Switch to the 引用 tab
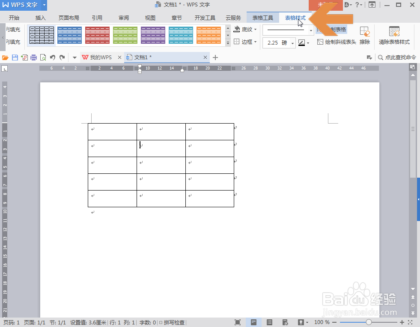 click(x=97, y=18)
